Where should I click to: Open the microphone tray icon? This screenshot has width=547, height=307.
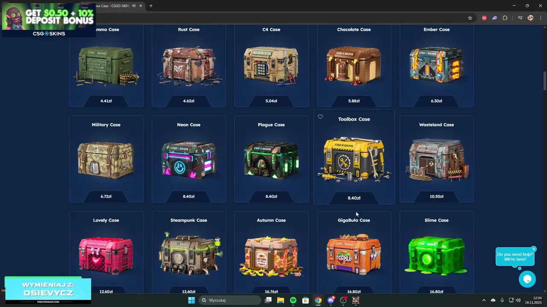coord(502,300)
